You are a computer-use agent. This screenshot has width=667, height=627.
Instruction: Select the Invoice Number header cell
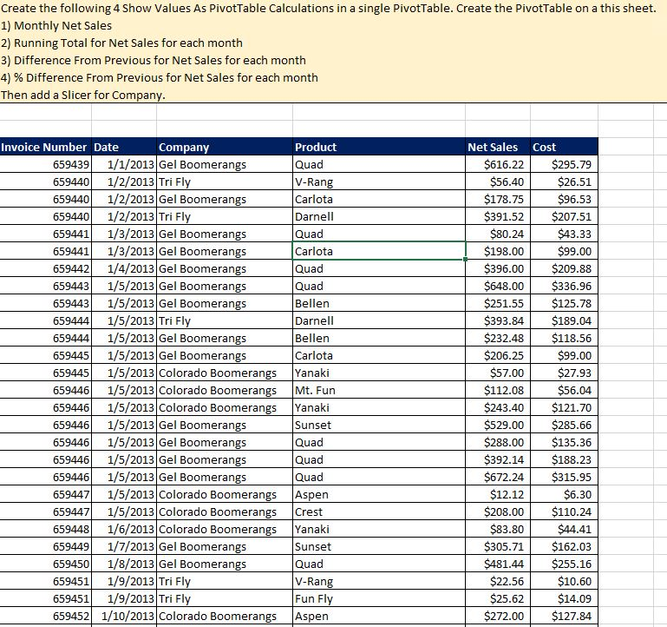click(45, 147)
